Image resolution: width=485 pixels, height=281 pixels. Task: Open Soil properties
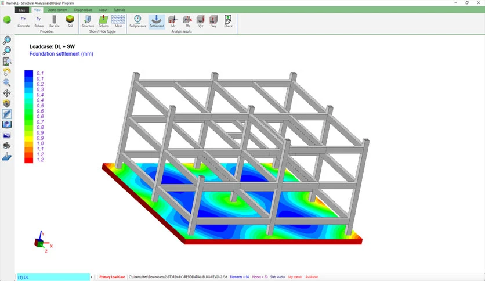(70, 21)
